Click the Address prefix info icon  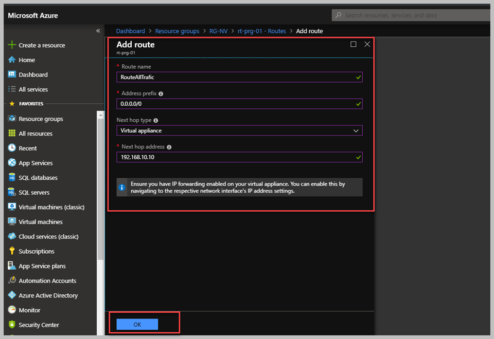[x=161, y=93]
